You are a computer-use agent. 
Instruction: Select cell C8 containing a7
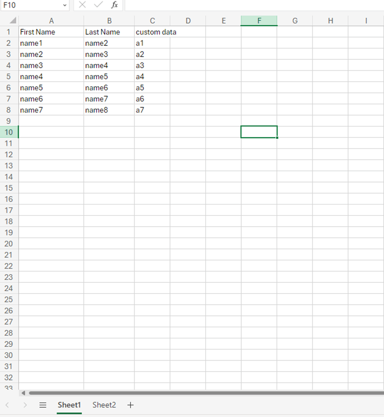pyautogui.click(x=152, y=110)
